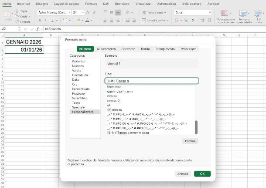Expand the underline style dropdown arrow
Screen dimensions: 266x188
[57, 21]
